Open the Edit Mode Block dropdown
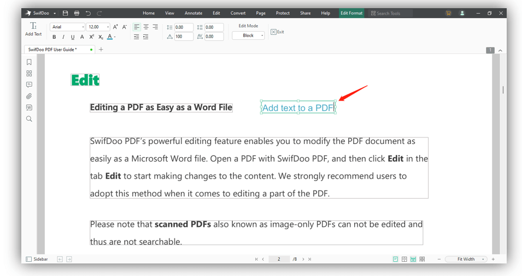 pyautogui.click(x=248, y=35)
